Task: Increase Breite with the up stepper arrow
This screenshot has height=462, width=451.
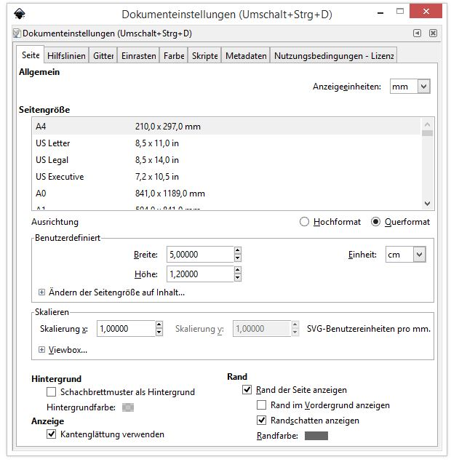Action: (x=238, y=250)
